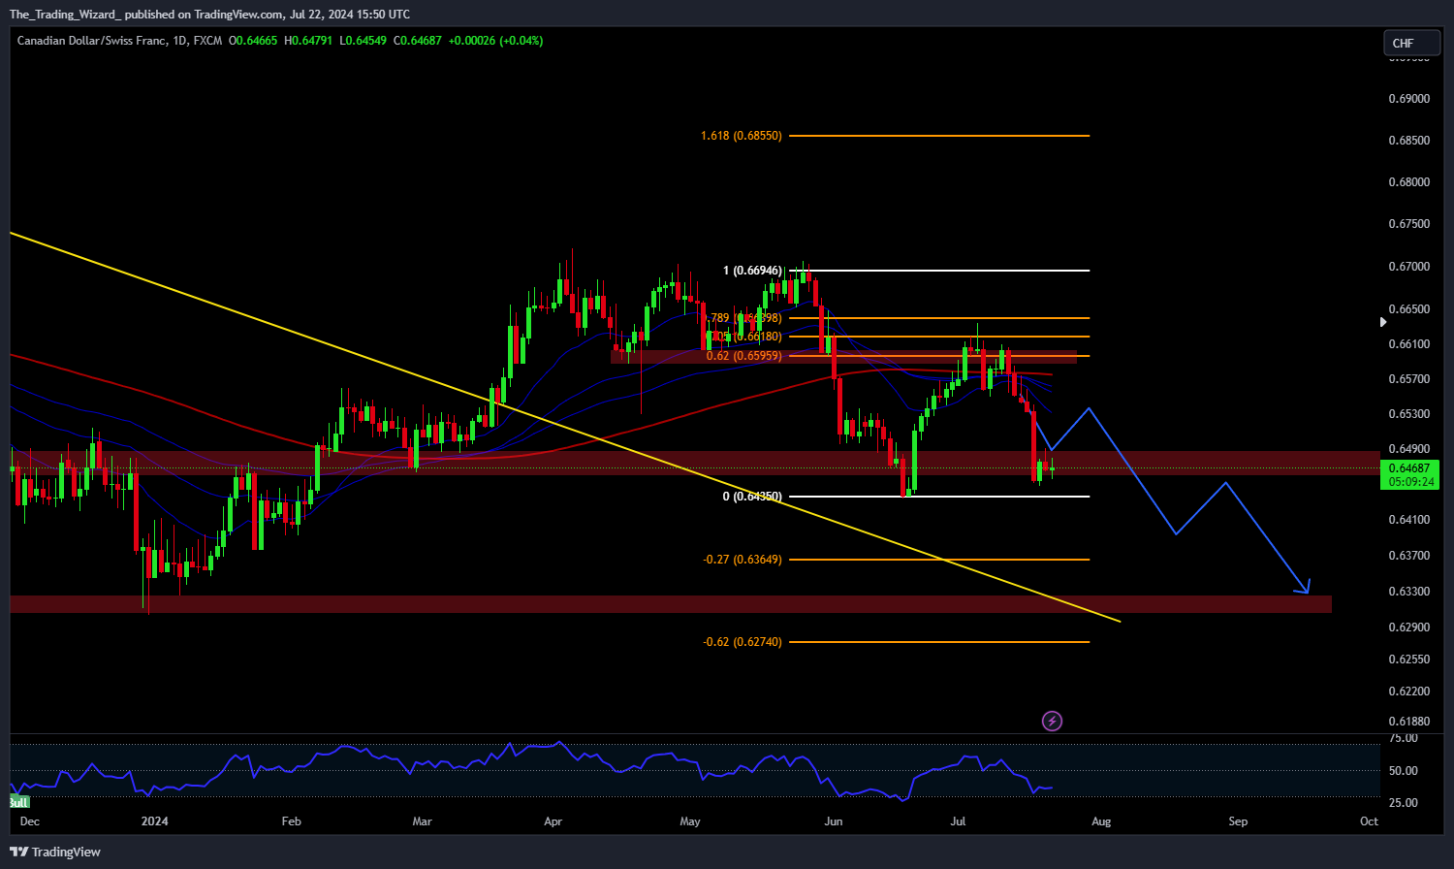Screen dimensions: 1454x869
Task: Click the Aug label on time axis
Action: point(1101,821)
